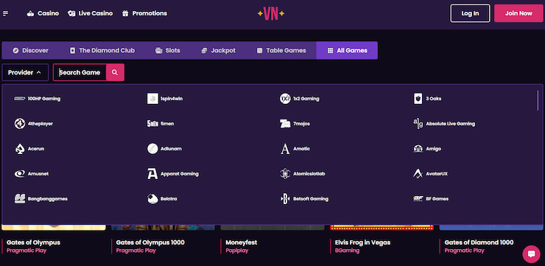Click the 4theplayer logo icon
Screen dimensions: 545x266
[20, 124]
